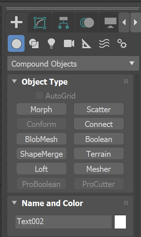The width and height of the screenshot is (141, 237).
Task: Select the Systems gears icon
Action: [122, 43]
